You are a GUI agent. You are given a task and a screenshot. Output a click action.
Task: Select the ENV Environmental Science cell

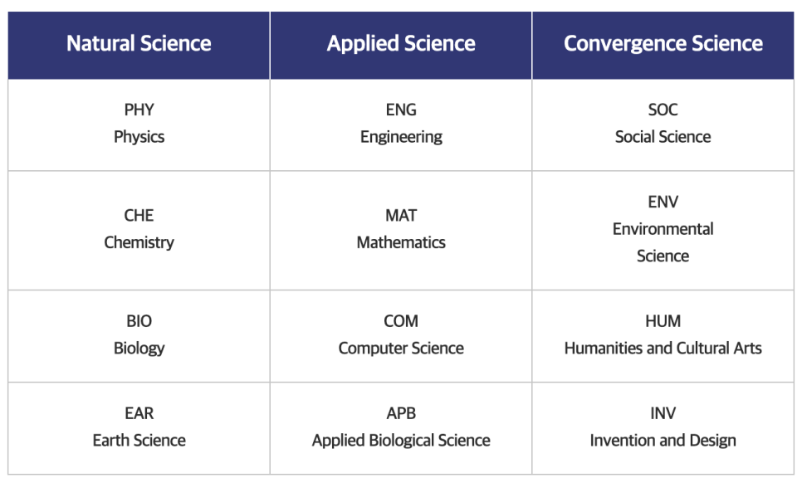[663, 231]
